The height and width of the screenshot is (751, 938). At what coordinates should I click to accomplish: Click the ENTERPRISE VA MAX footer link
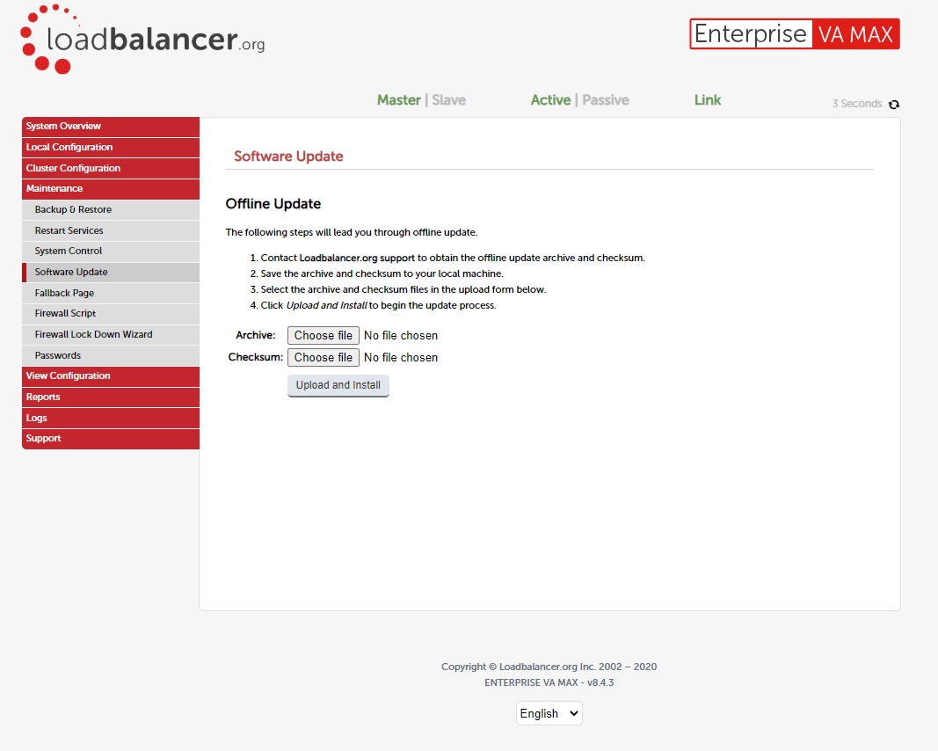[549, 682]
